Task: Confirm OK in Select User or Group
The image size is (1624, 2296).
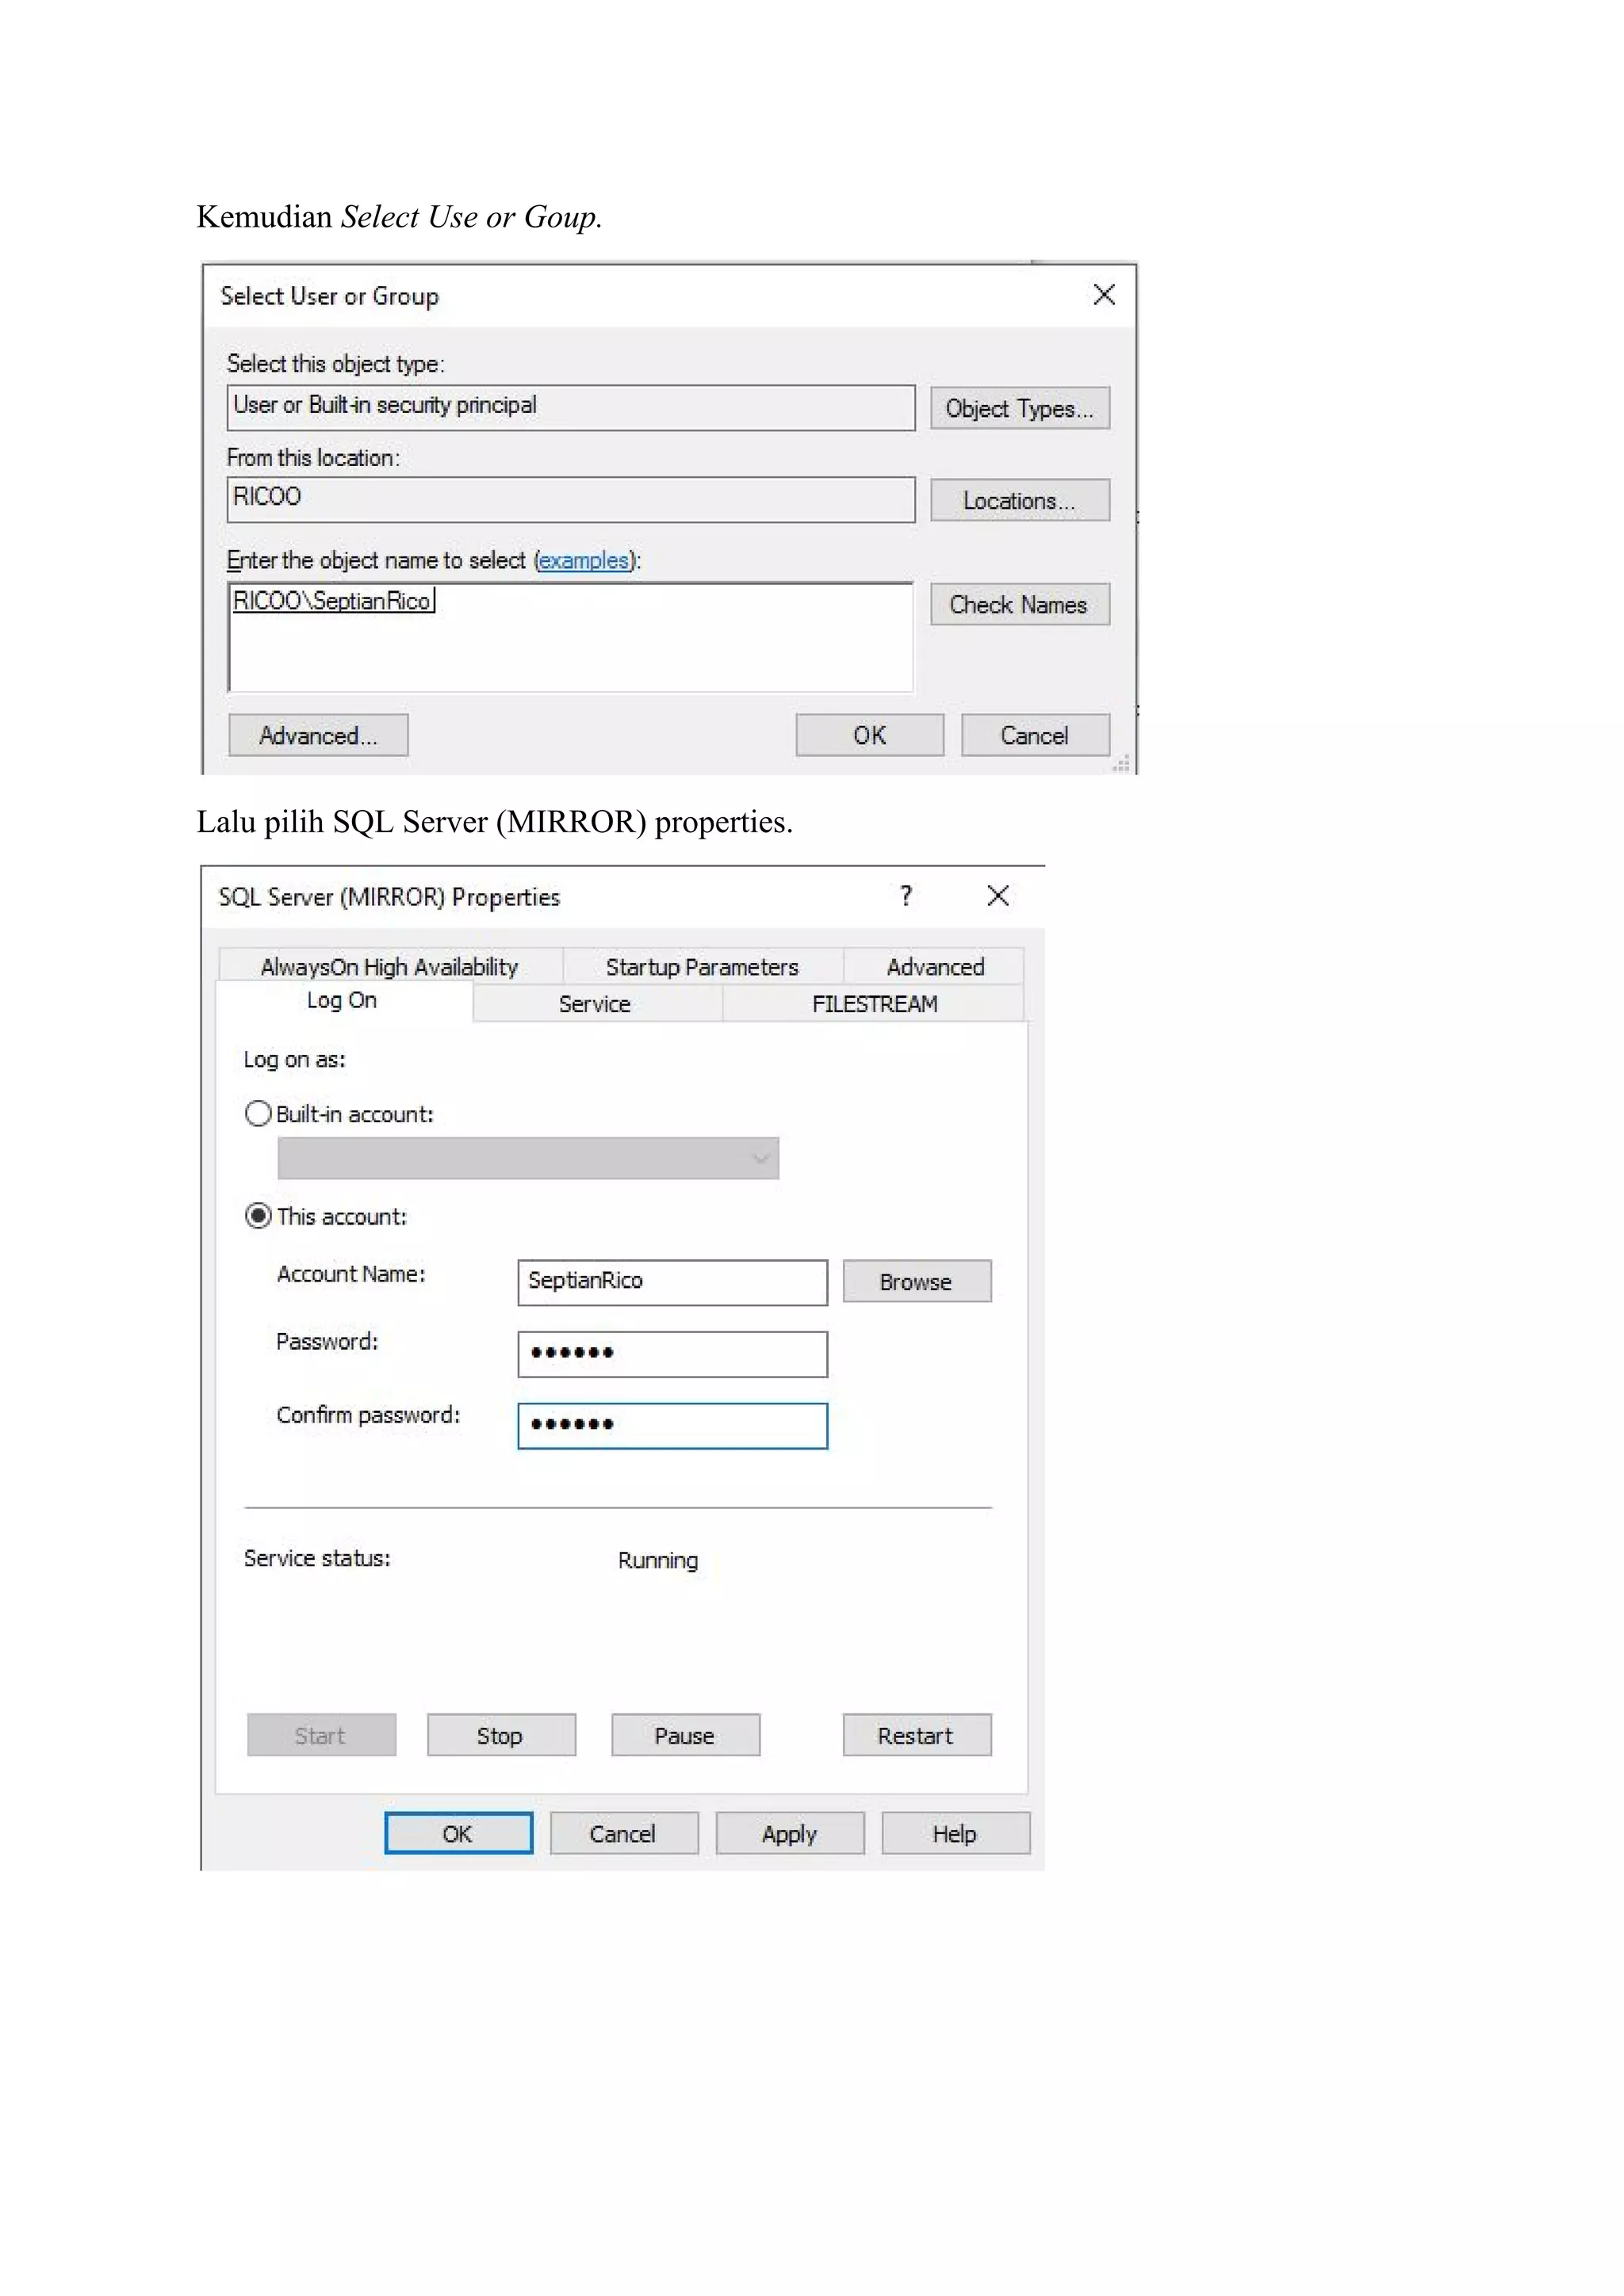Action: [870, 735]
